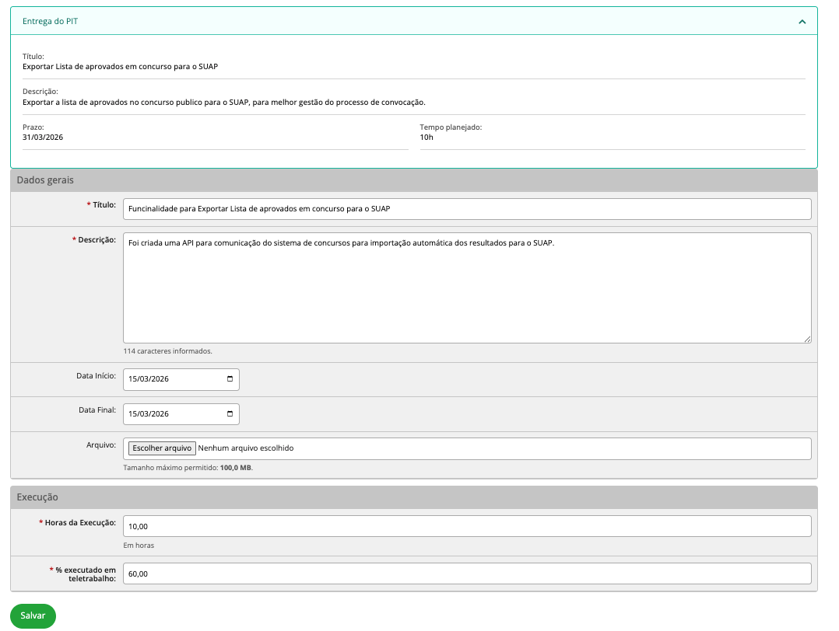Select the Data Final date value
Screen dimensions: 839x631
pyautogui.click(x=149, y=414)
